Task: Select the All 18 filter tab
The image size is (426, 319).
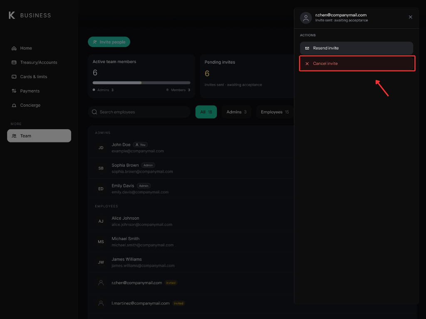Action: 206,112
